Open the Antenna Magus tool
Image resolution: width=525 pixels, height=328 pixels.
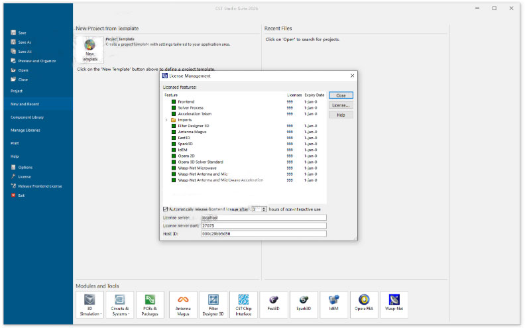coord(183,305)
